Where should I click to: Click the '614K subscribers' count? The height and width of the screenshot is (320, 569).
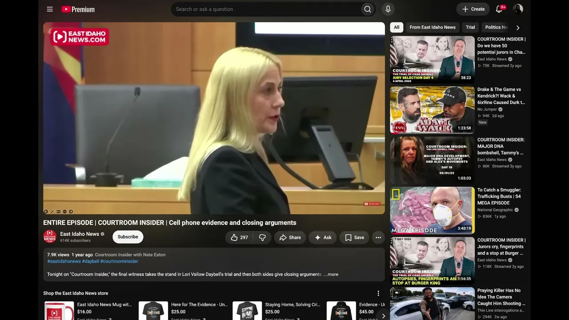point(76,240)
